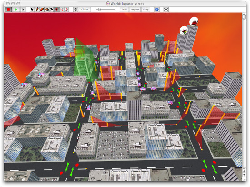Select the orange eraser tool
This screenshot has width=250, height=187.
click(42, 10)
